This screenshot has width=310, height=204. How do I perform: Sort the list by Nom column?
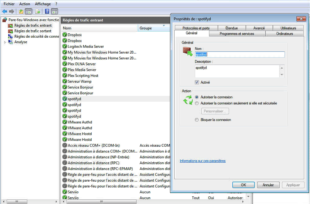pyautogui.click(x=99, y=28)
